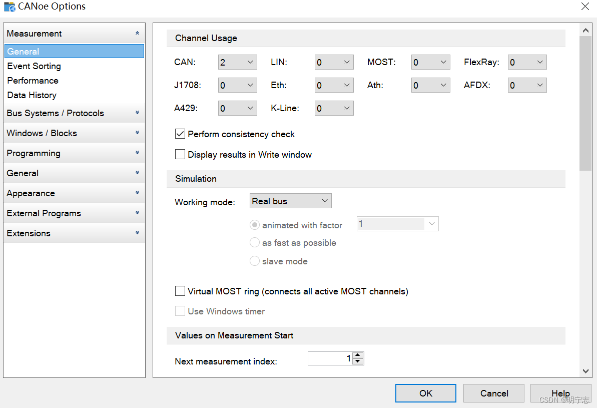Open the A429 channel count dropdown
The height and width of the screenshot is (408, 597).
tap(238, 108)
